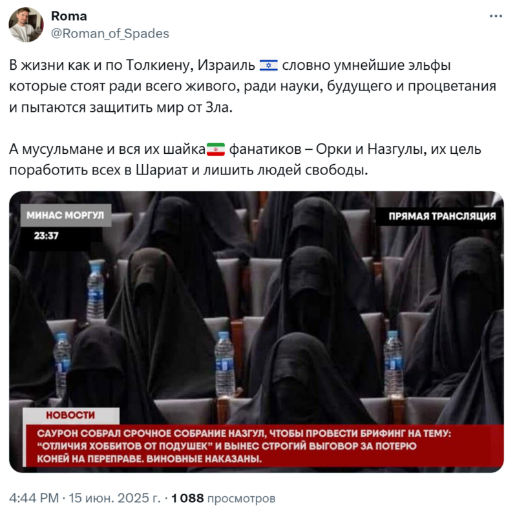This screenshot has height=517, width=515.
Task: Click the paragraph starting А мусульмане
Action: click(x=245, y=160)
